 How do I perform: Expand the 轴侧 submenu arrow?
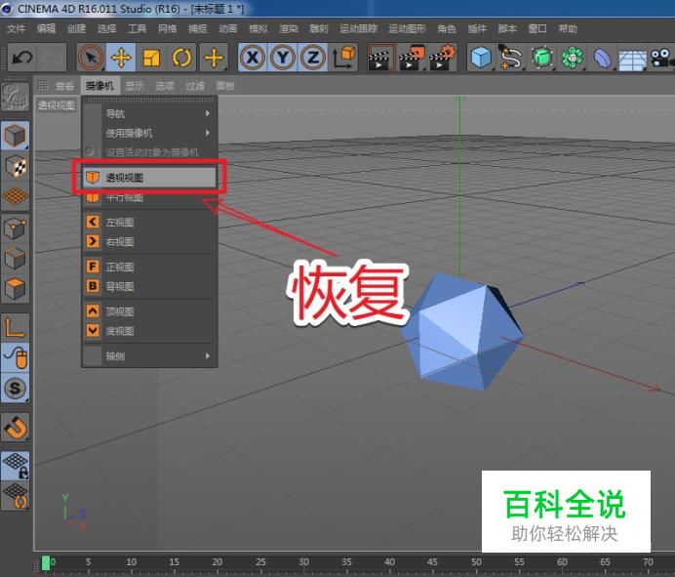(208, 356)
